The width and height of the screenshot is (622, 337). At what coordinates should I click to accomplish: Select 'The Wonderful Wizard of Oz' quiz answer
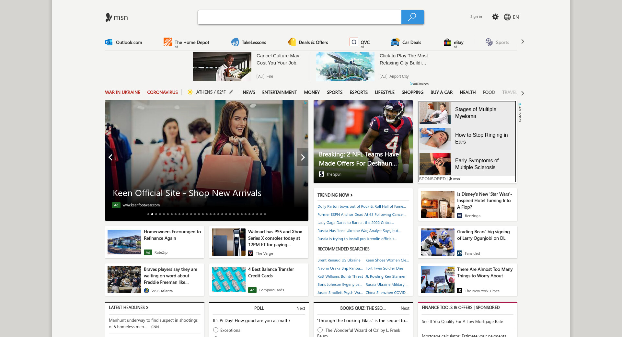[x=320, y=330]
